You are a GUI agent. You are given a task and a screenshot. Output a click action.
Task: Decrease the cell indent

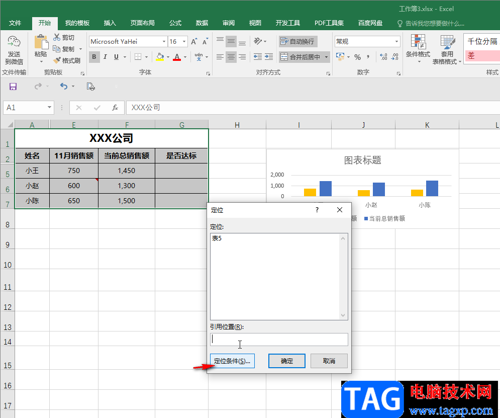(x=258, y=57)
